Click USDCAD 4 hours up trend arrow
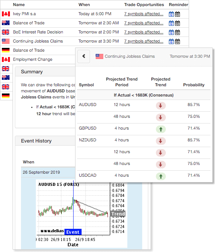 tap(161, 176)
